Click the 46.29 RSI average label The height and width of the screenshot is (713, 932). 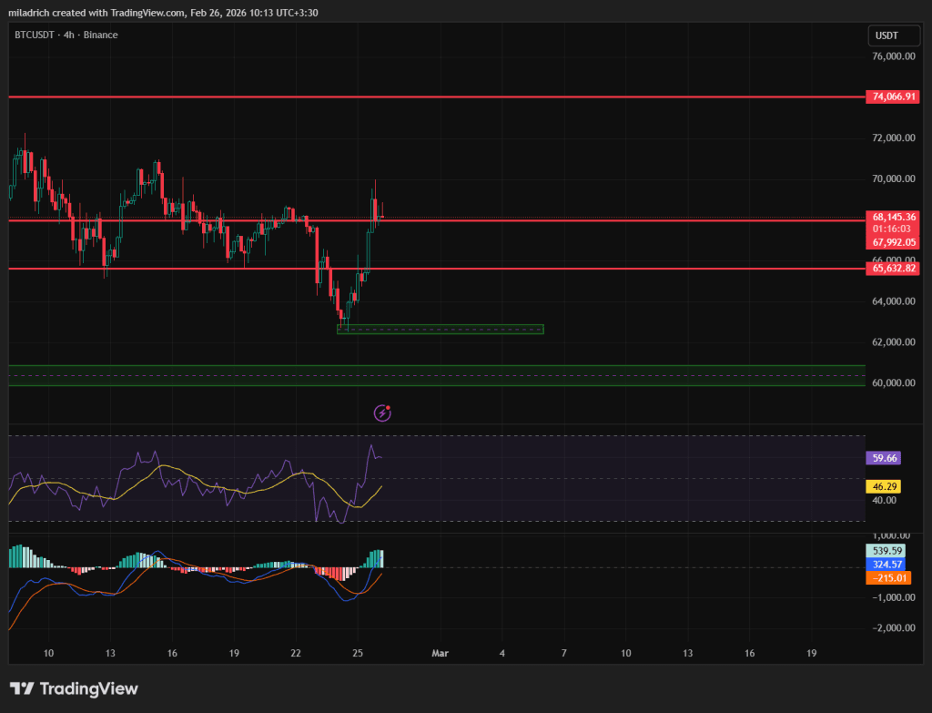(884, 486)
